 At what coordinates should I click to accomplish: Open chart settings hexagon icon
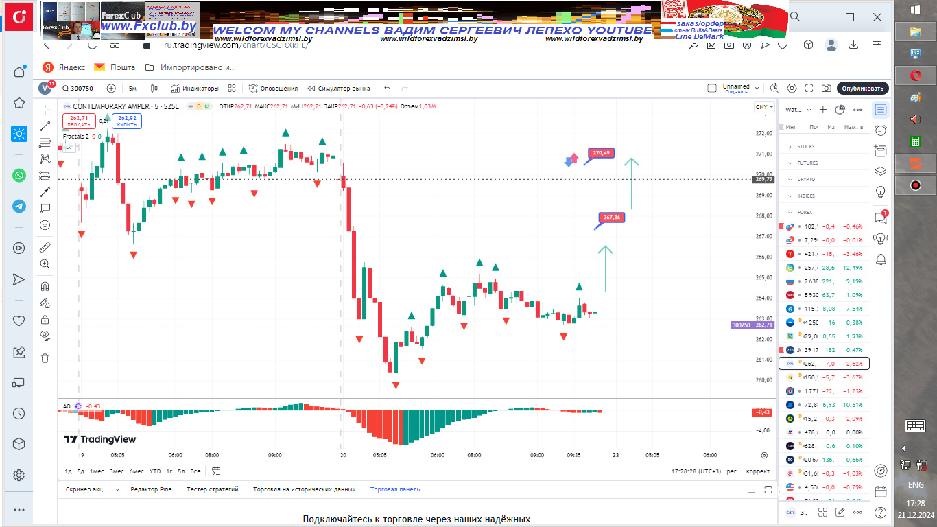(x=792, y=89)
